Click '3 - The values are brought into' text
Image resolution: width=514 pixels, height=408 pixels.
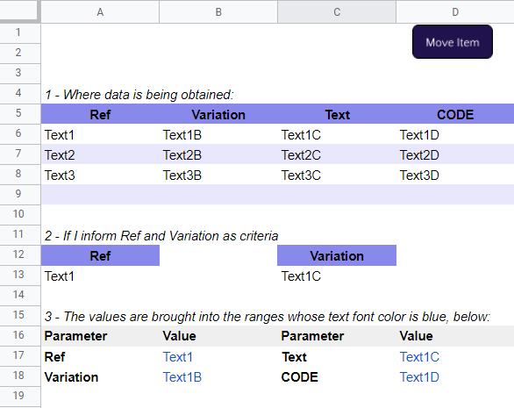tap(268, 317)
